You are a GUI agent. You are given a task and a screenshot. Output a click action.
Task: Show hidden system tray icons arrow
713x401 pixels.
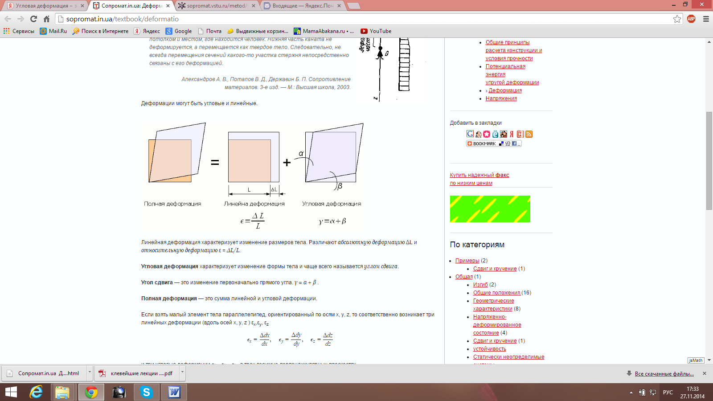[x=631, y=393]
